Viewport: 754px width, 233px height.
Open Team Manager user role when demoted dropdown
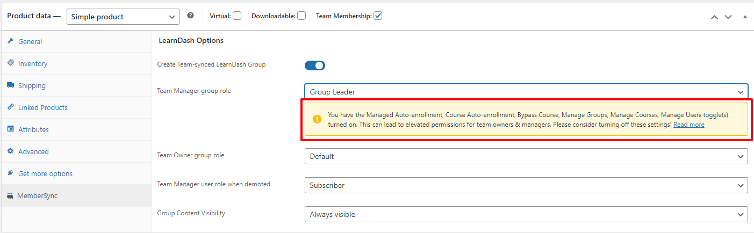[526, 185]
